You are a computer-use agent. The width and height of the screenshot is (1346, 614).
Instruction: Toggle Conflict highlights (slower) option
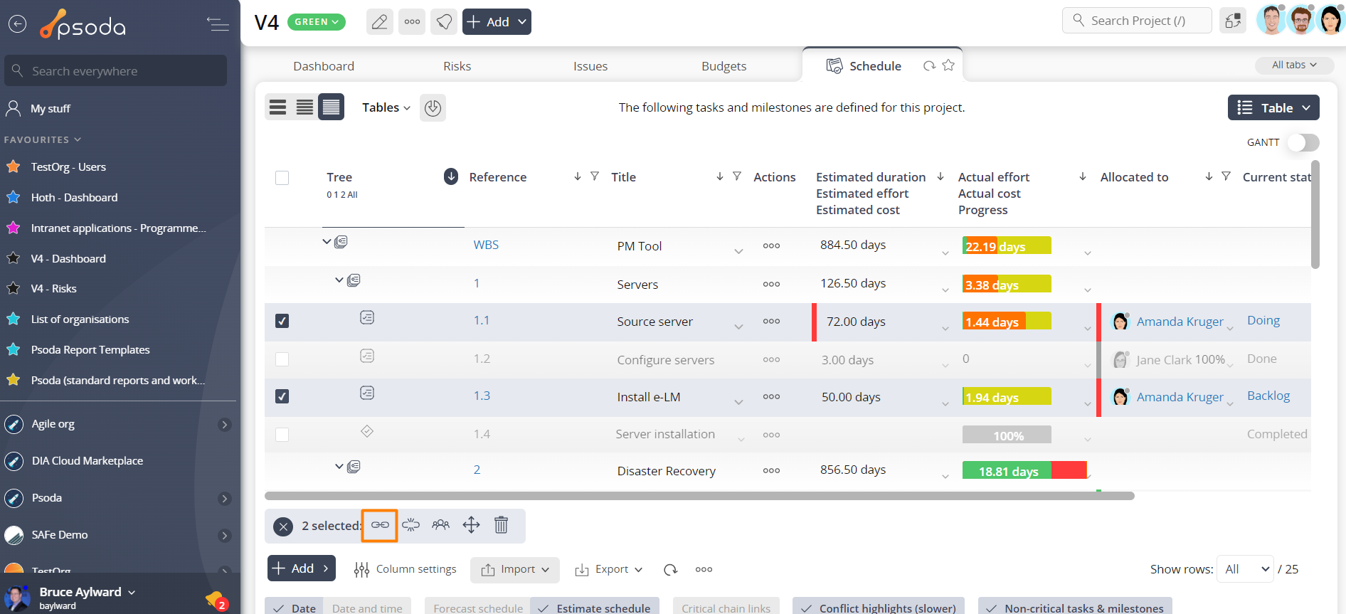pyautogui.click(x=879, y=607)
